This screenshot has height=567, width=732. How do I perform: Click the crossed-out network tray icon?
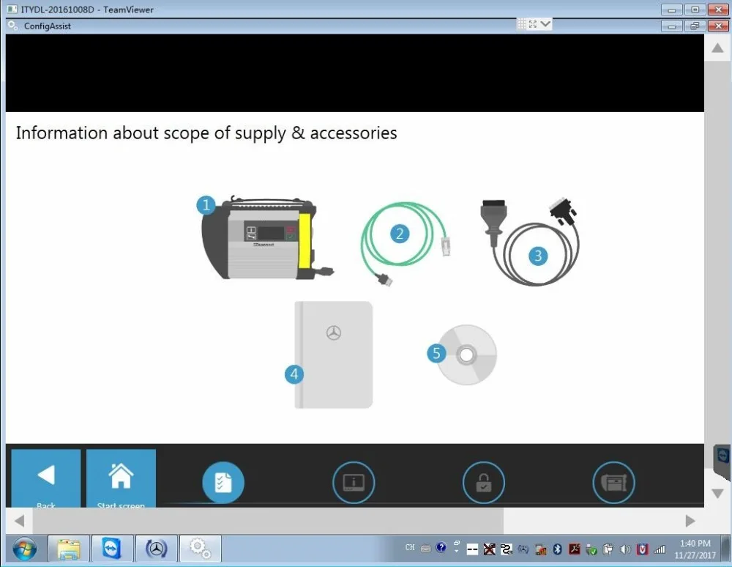tap(489, 549)
